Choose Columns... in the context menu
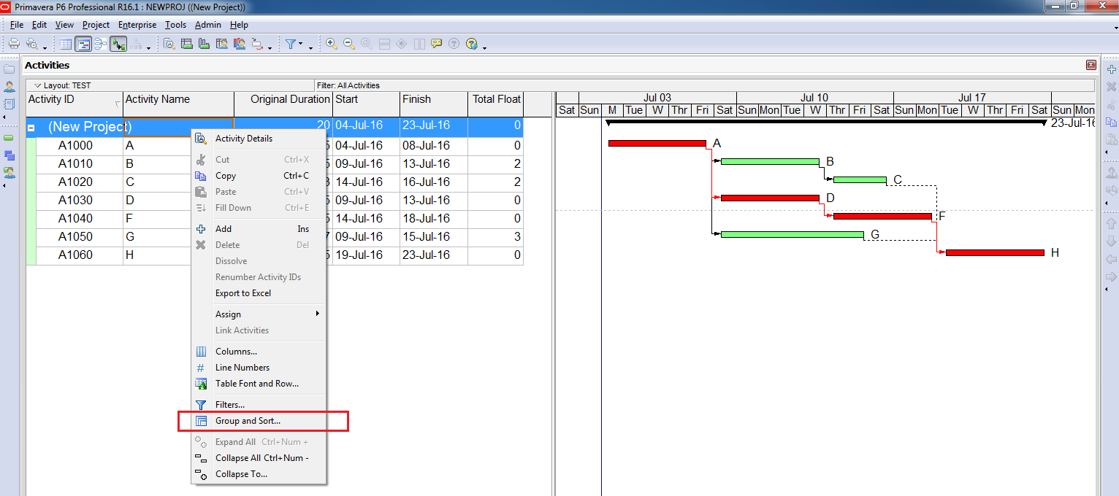 pos(236,352)
